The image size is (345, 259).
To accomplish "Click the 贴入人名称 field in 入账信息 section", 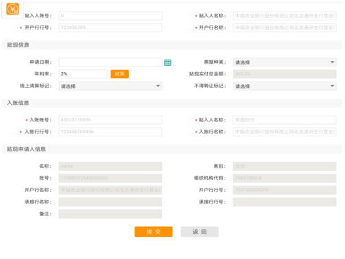I will pyautogui.click(x=285, y=120).
